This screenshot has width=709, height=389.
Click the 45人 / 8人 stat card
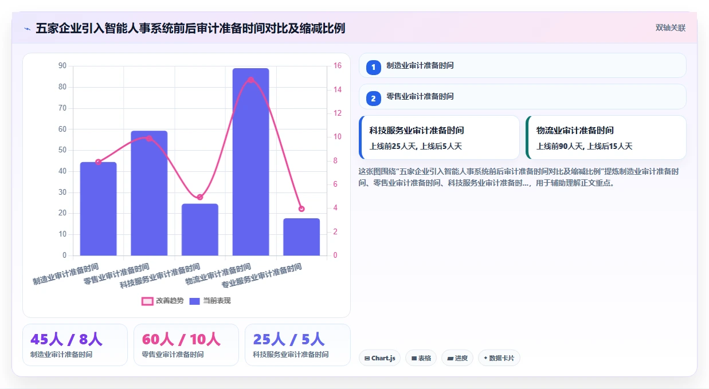pyautogui.click(x=75, y=345)
